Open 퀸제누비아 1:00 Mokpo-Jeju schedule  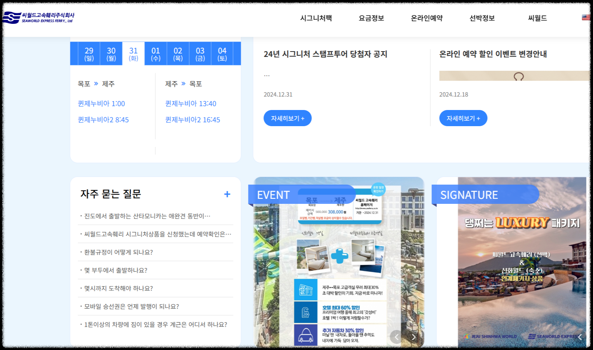(101, 103)
